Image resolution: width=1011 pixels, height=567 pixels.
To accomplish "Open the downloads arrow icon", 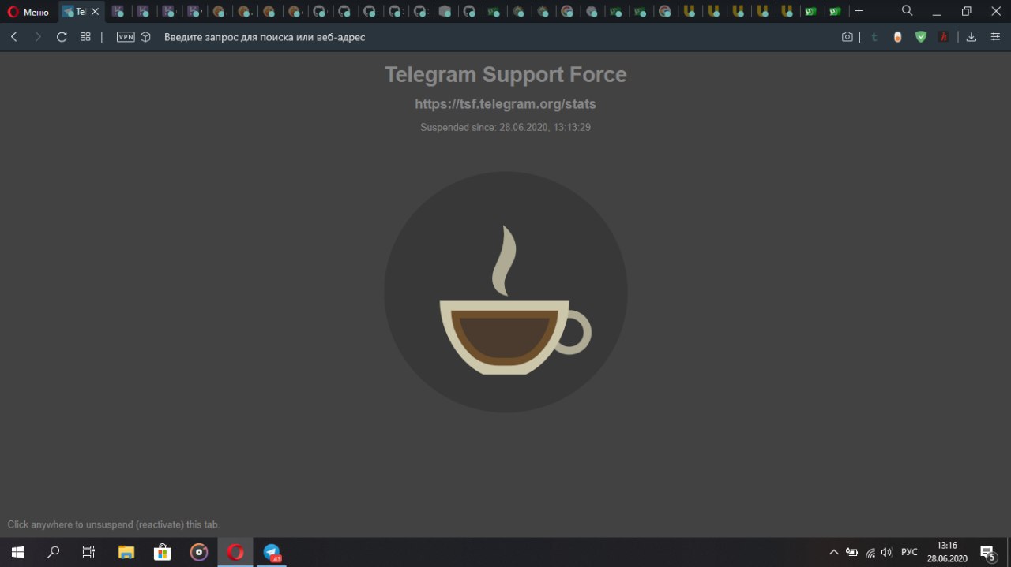I will 972,37.
